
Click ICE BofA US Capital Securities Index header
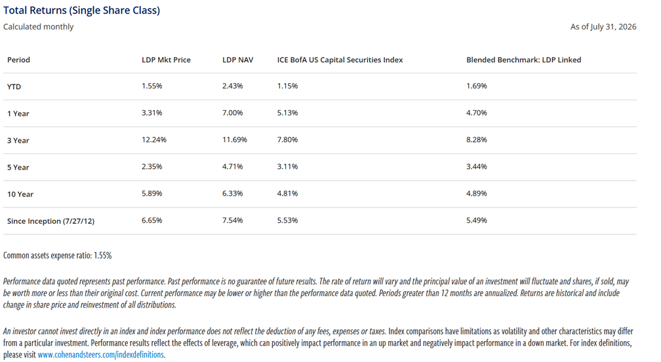pos(340,60)
